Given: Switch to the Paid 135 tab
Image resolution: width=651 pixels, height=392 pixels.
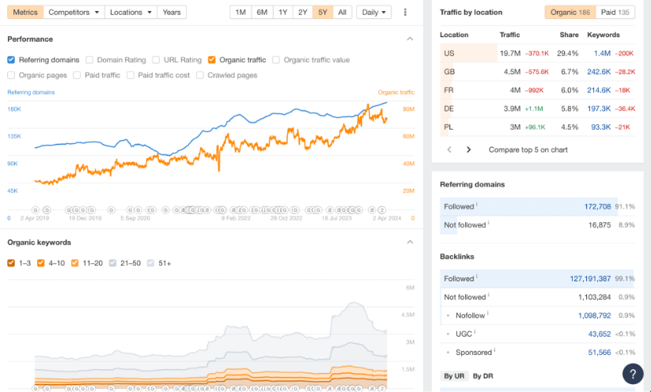Looking at the screenshot, I should click(615, 13).
